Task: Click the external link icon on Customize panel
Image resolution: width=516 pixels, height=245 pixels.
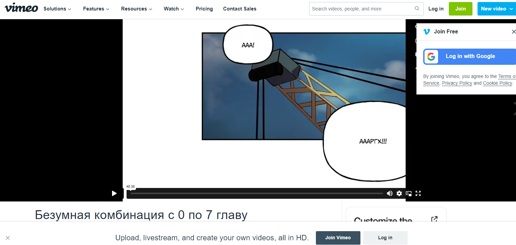Action: (x=434, y=219)
